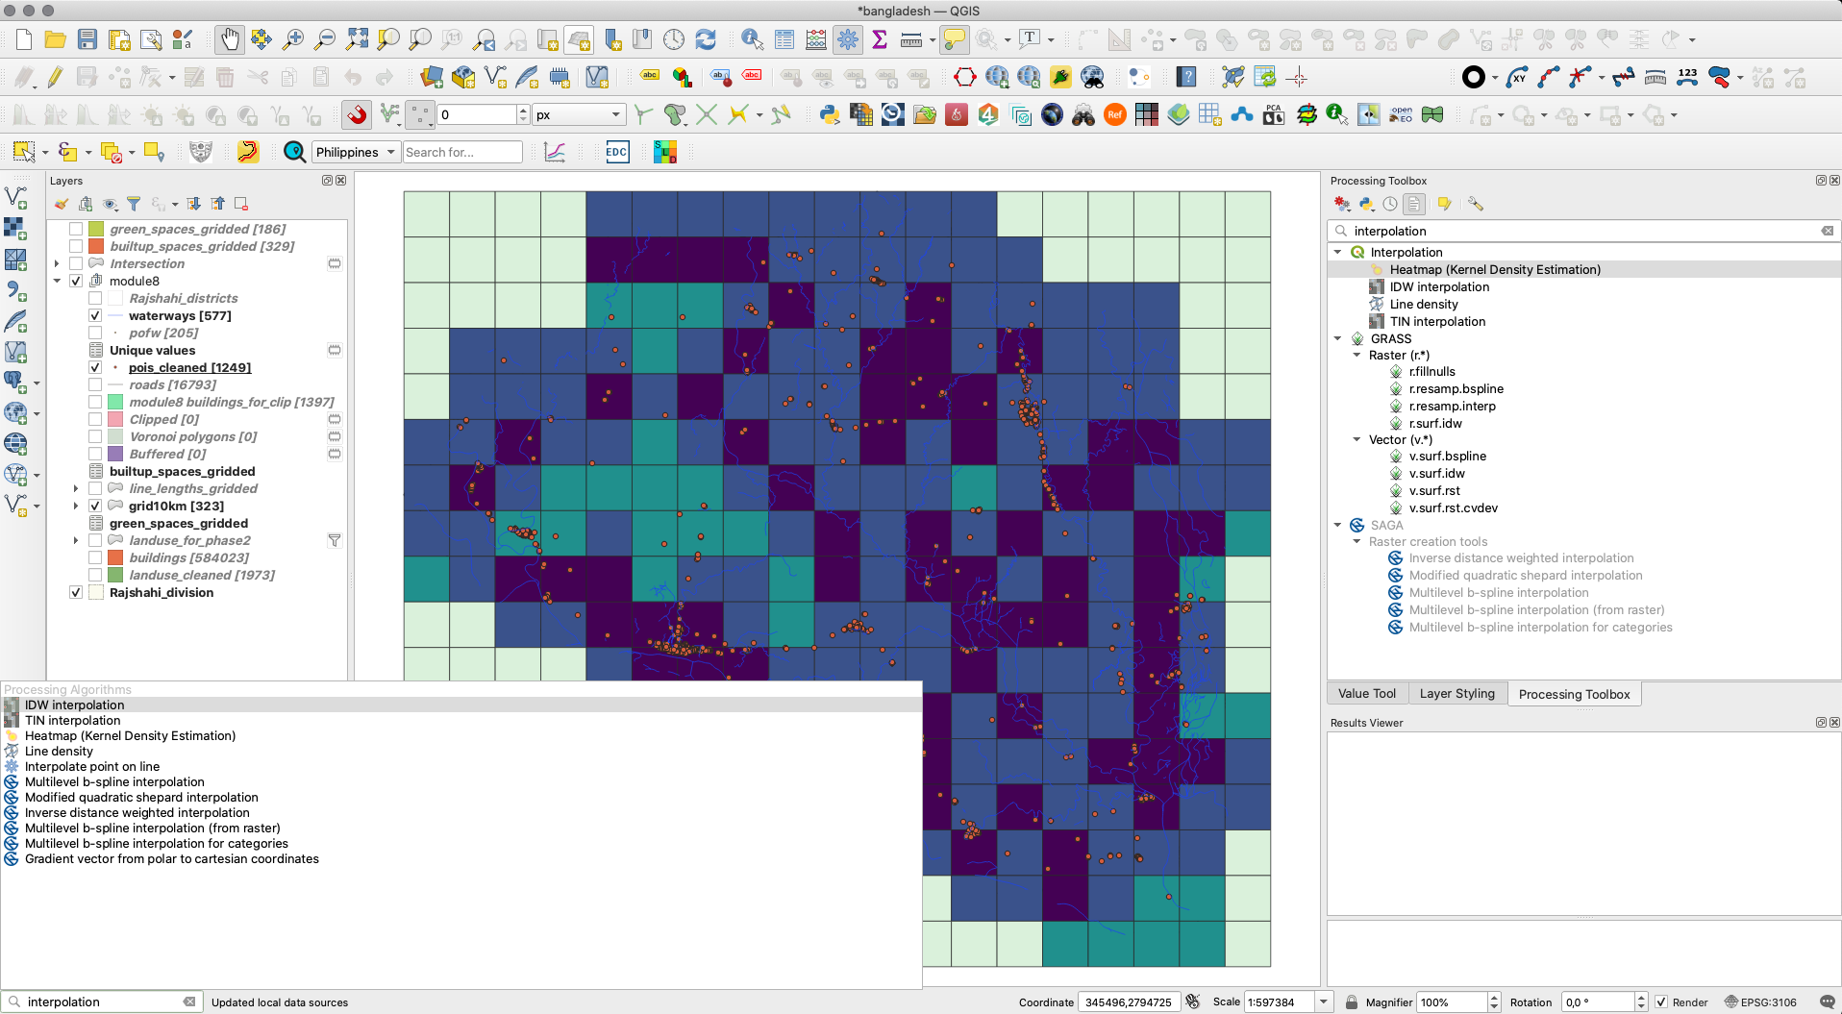Open the Processing models gear icon

point(1342,204)
